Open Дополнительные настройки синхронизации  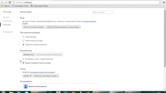pos(63,27)
